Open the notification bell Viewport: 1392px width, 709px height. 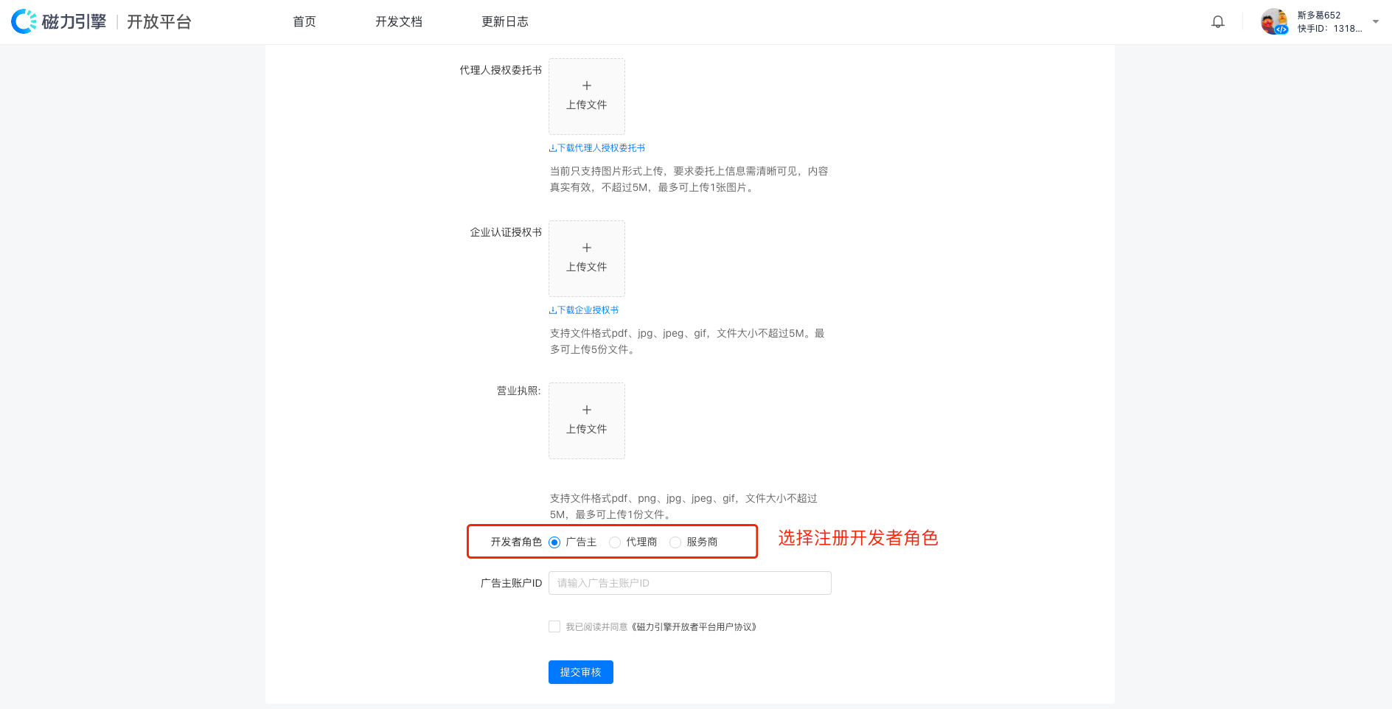[x=1218, y=21]
